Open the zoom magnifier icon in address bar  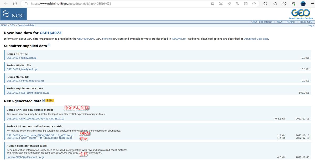pyautogui.click(x=238, y=4)
